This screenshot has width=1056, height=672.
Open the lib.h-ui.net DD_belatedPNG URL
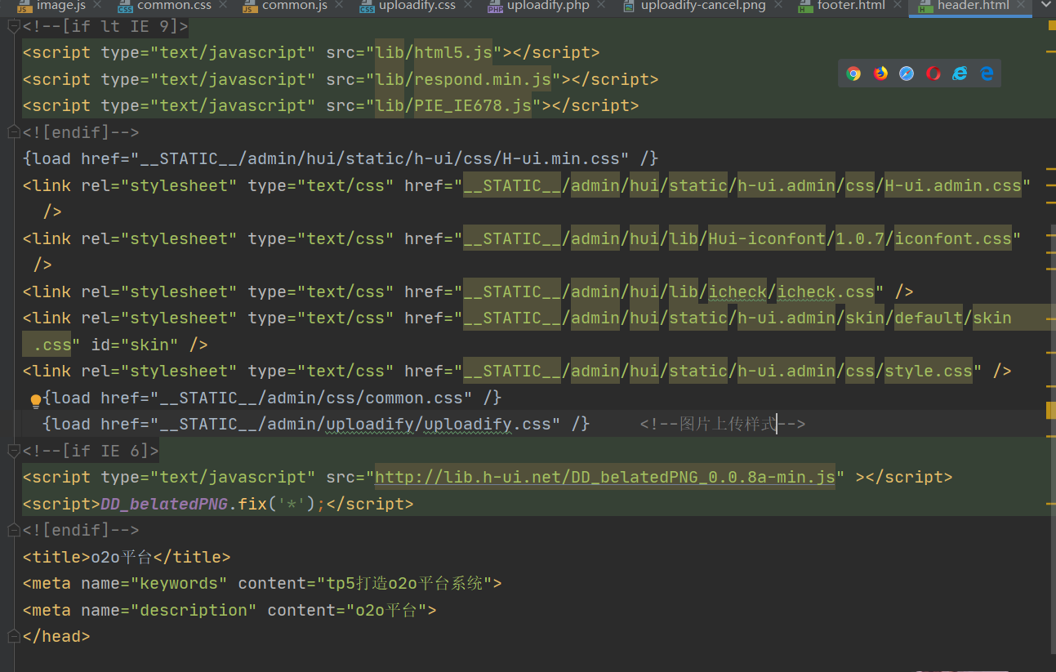coord(604,477)
